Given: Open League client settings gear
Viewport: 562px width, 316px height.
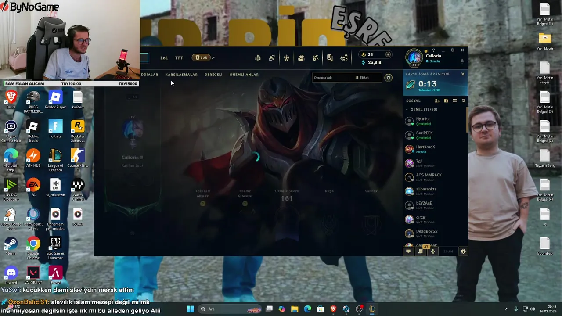Looking at the screenshot, I should (453, 50).
